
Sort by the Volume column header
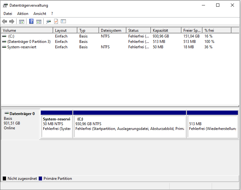pyautogui.click(x=27, y=31)
